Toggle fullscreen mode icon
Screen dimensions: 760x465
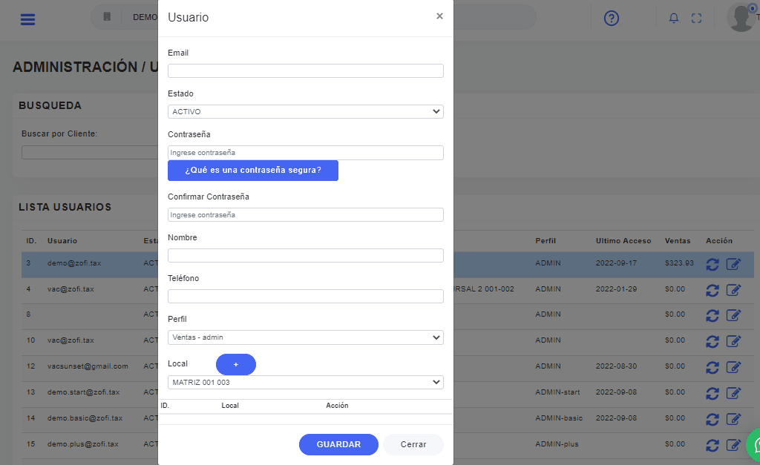696,19
